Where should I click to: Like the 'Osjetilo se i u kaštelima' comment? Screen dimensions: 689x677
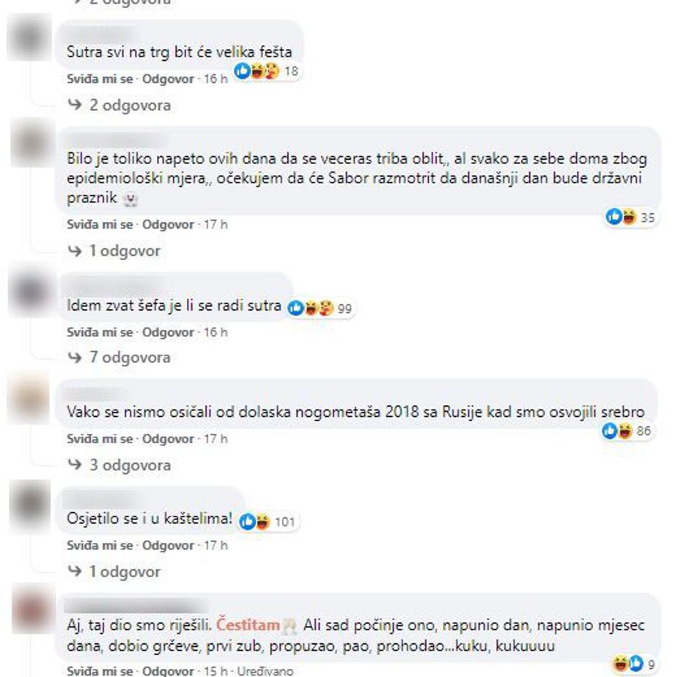(x=100, y=545)
